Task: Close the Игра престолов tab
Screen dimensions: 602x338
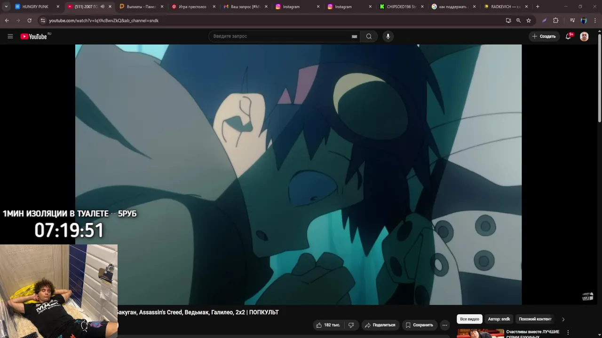Action: 214,7
